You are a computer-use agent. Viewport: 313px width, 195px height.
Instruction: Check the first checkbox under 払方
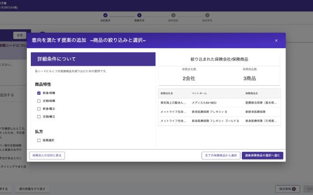coord(39,141)
